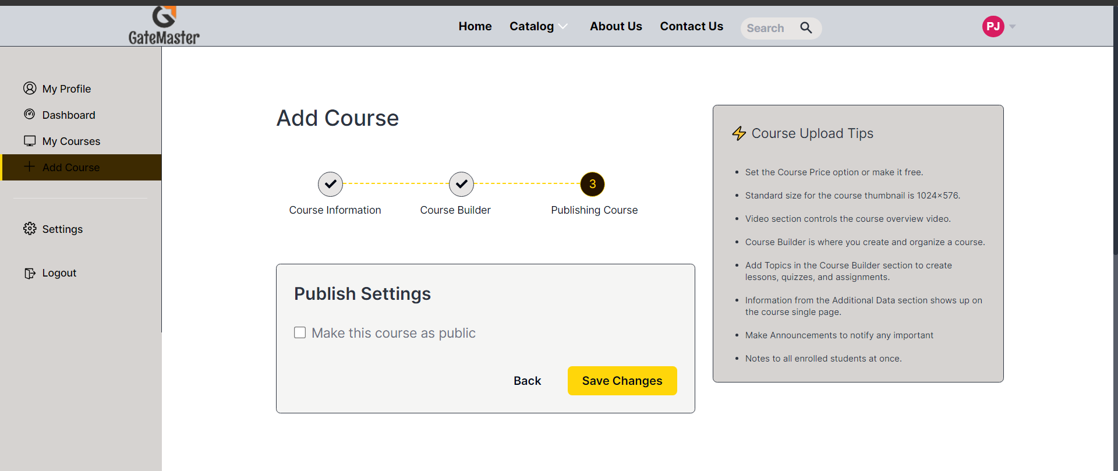Click the My Courses monitor icon
Viewport: 1118px width, 471px height.
click(30, 141)
